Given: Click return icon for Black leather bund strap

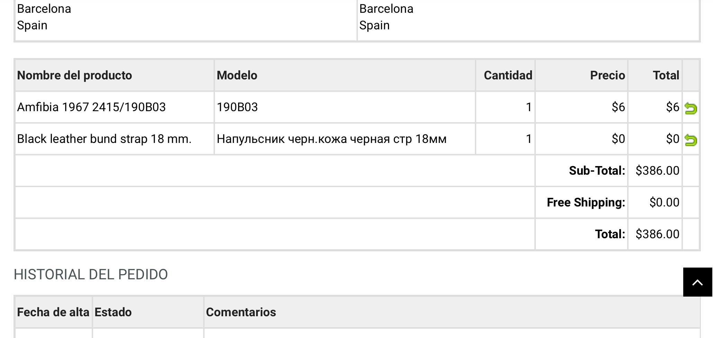Looking at the screenshot, I should (x=691, y=140).
